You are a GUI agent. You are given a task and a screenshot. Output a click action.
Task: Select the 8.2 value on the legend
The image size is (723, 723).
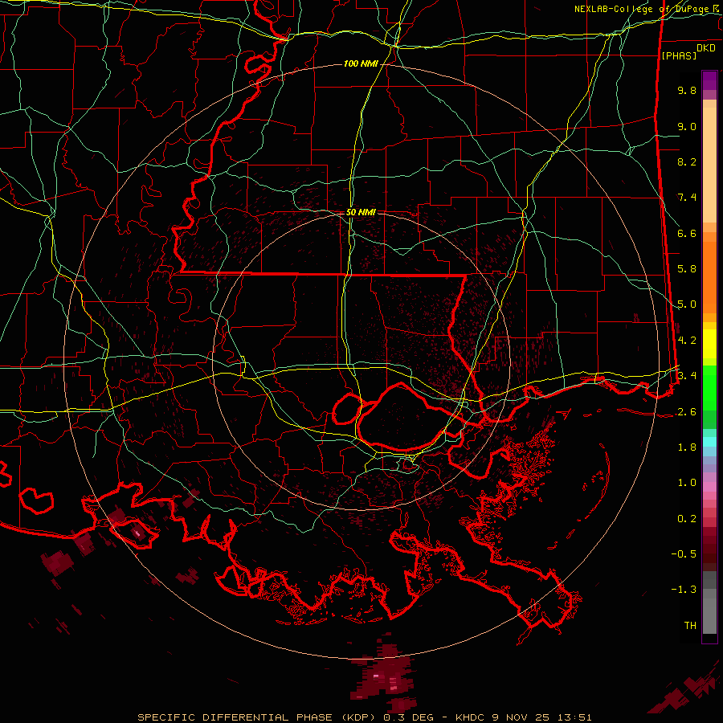pyautogui.click(x=687, y=161)
